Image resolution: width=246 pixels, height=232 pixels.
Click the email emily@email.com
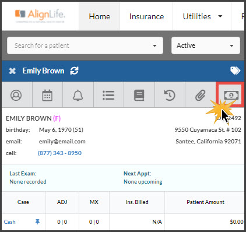pyautogui.click(x=62, y=142)
